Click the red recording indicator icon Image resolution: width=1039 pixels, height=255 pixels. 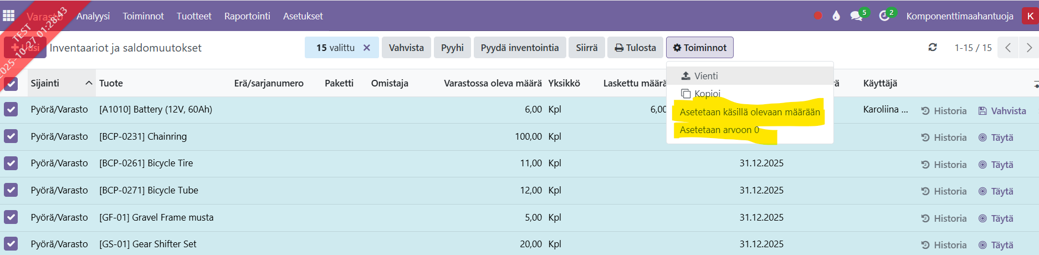(818, 16)
